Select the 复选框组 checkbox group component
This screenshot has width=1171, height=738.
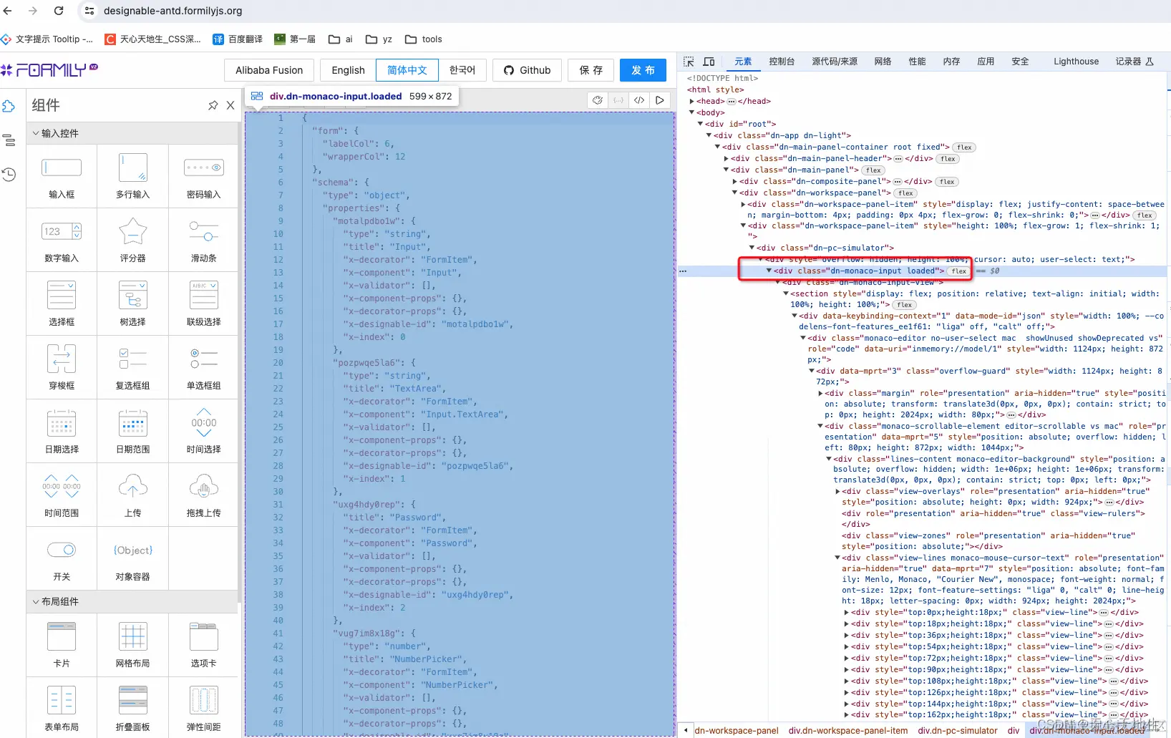pyautogui.click(x=132, y=367)
